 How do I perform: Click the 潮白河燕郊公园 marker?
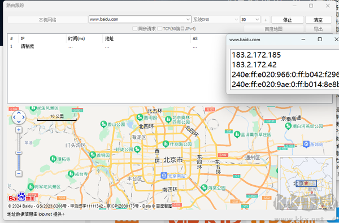(288, 126)
